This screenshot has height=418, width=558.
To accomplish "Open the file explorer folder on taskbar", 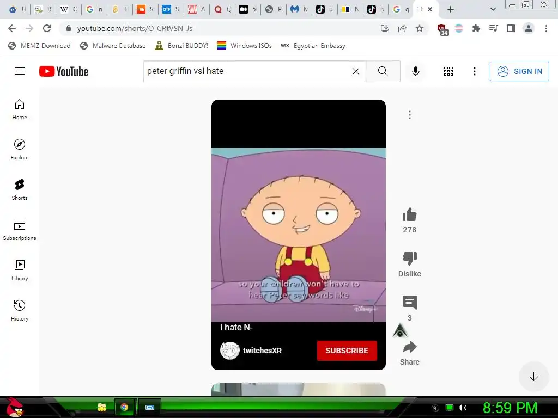I will pos(102,407).
